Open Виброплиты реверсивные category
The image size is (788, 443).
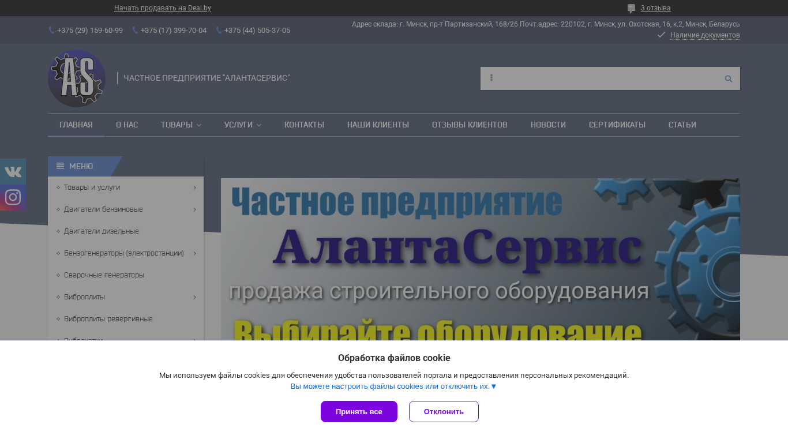108,319
